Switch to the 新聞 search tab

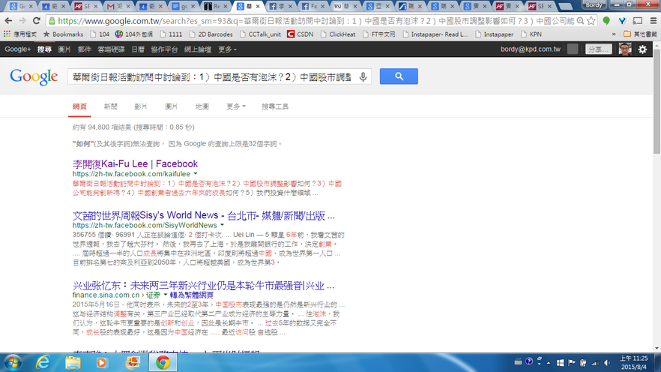(110, 106)
